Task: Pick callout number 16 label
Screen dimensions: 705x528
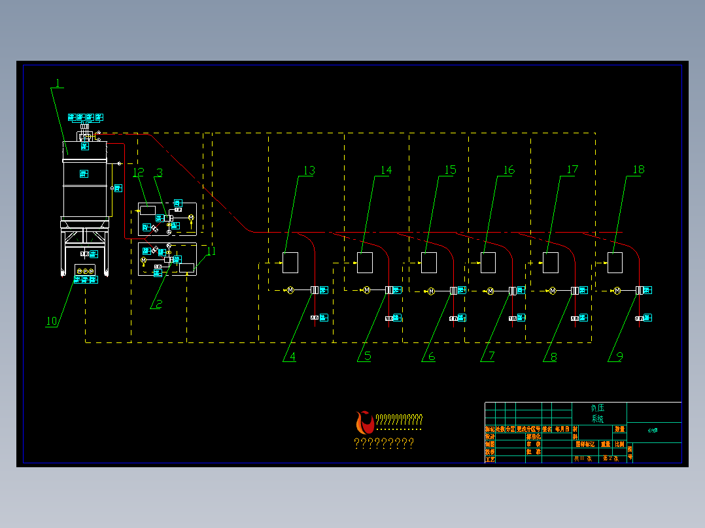Action: pos(509,170)
